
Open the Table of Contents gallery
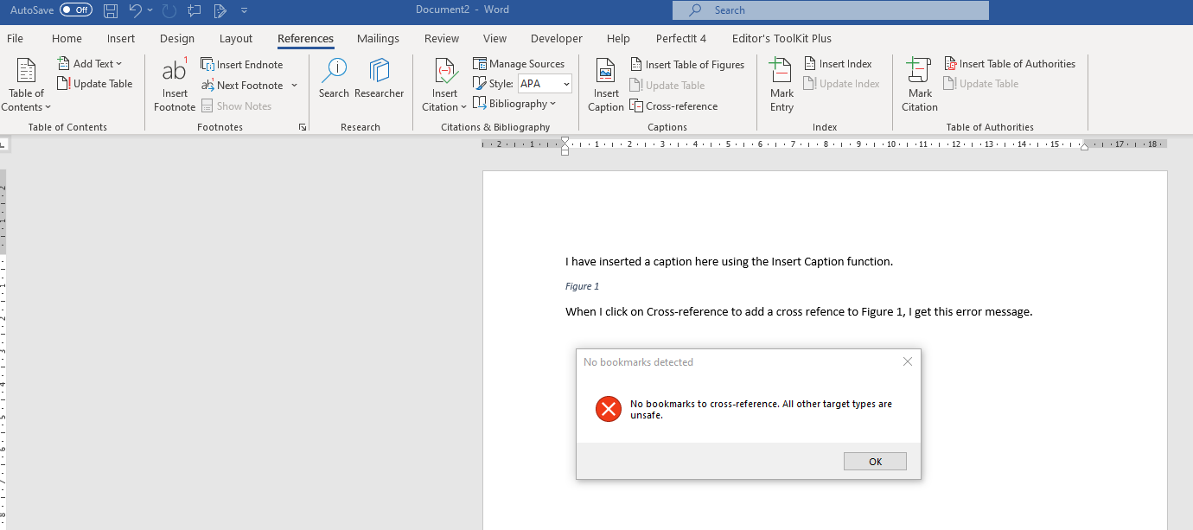click(x=26, y=86)
